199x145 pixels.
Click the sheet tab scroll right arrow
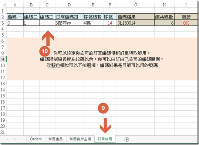coord(15,139)
